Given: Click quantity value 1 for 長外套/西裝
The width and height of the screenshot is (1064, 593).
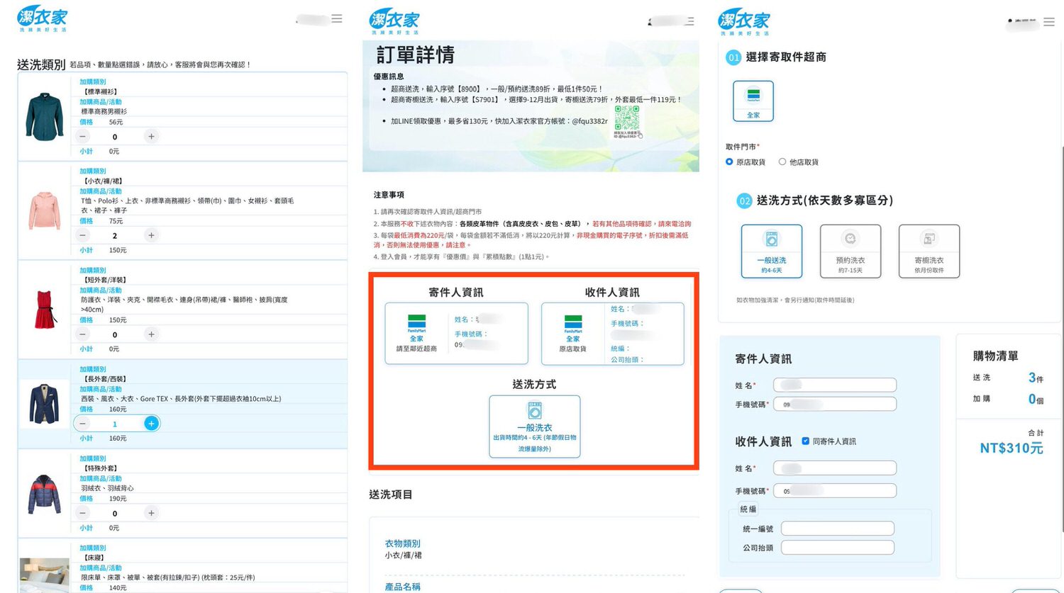Looking at the screenshot, I should [x=115, y=424].
